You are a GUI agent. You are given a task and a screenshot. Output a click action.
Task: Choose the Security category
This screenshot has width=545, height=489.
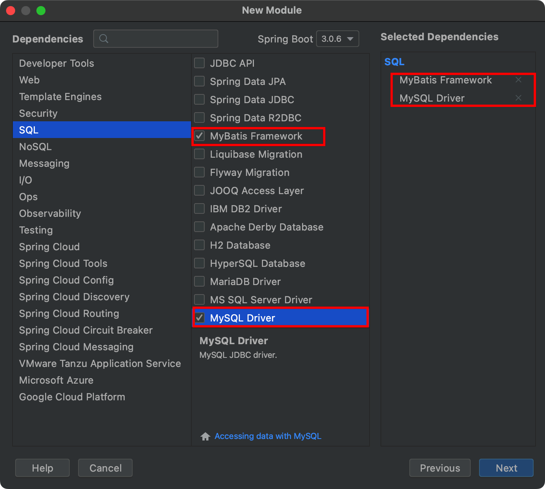click(x=102, y=113)
